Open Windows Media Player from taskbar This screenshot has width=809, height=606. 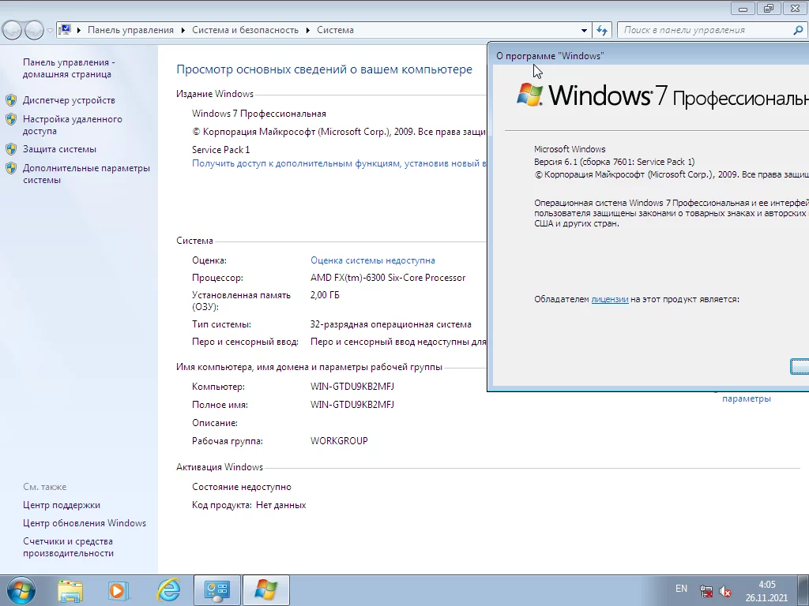[x=119, y=590]
